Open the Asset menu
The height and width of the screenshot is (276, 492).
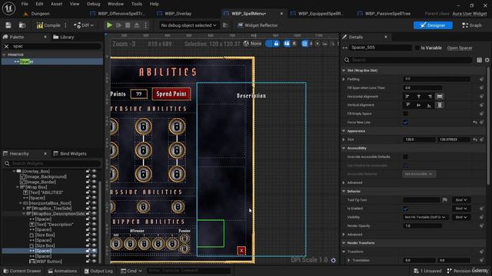point(56,4)
